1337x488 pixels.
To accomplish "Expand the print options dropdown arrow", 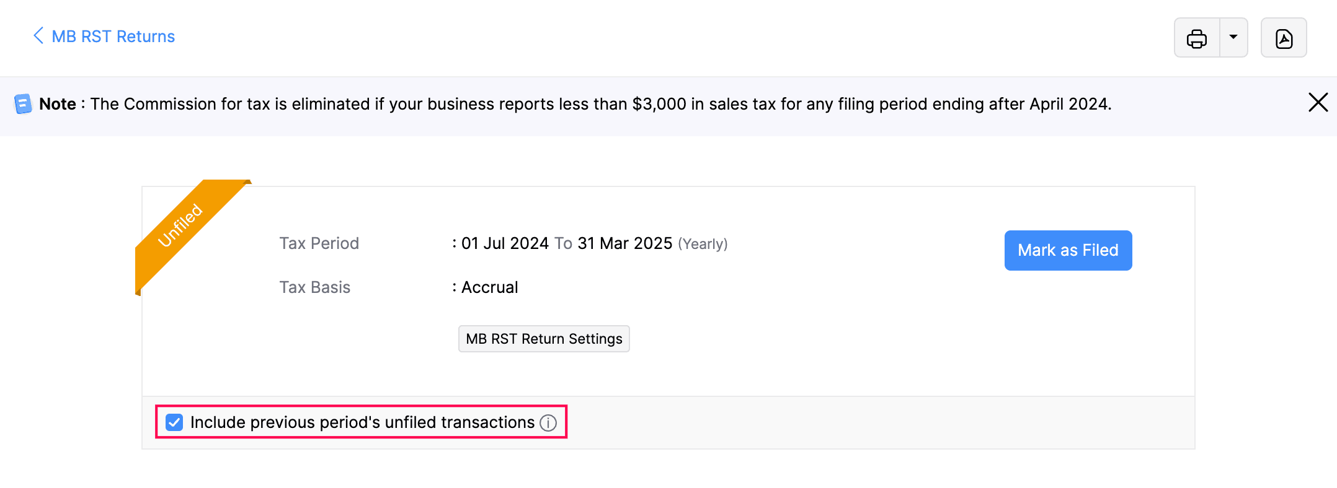I will [1233, 37].
